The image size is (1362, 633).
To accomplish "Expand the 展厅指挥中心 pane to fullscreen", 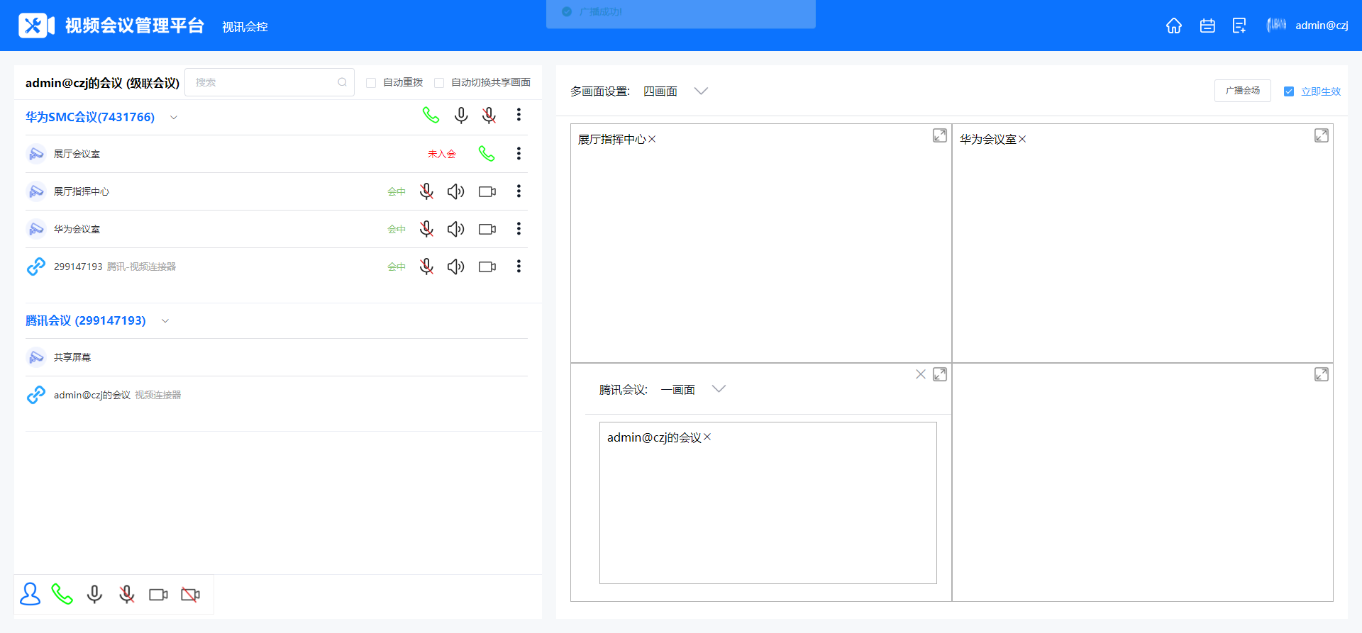I will [x=940, y=135].
